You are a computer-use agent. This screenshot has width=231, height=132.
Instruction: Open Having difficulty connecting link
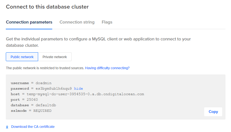(x=107, y=68)
